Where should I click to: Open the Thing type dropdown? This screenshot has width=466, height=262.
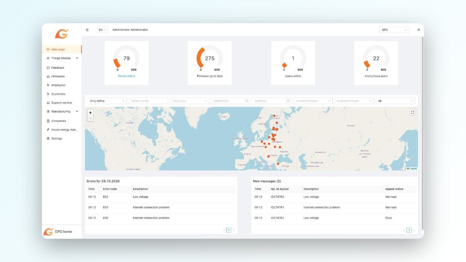point(190,101)
